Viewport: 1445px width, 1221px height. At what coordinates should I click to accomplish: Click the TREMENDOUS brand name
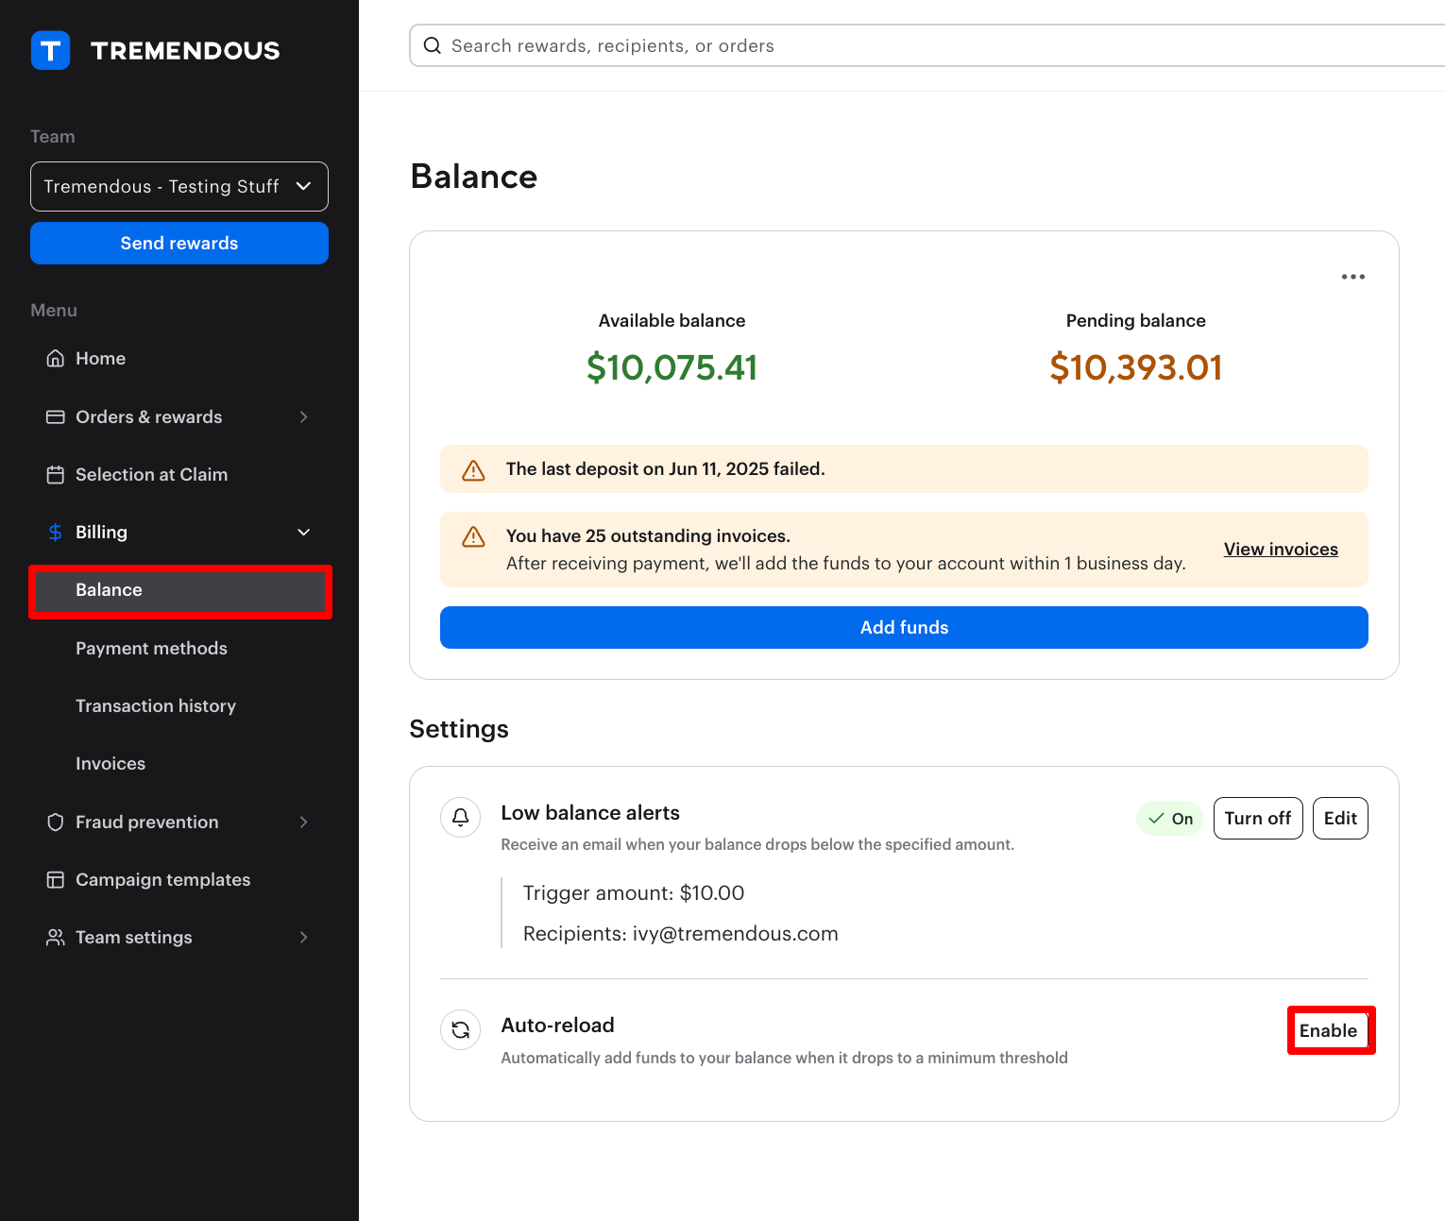(185, 51)
